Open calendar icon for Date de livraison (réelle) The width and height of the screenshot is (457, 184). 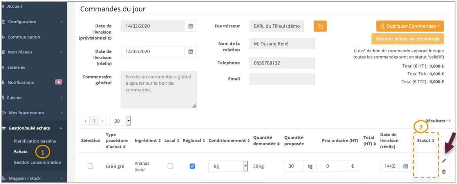click(x=191, y=51)
